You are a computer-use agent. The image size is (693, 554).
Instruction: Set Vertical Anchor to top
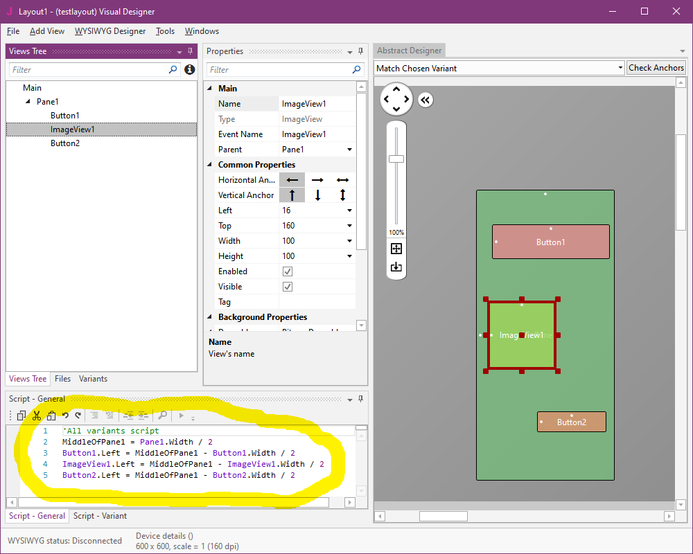[x=292, y=195]
